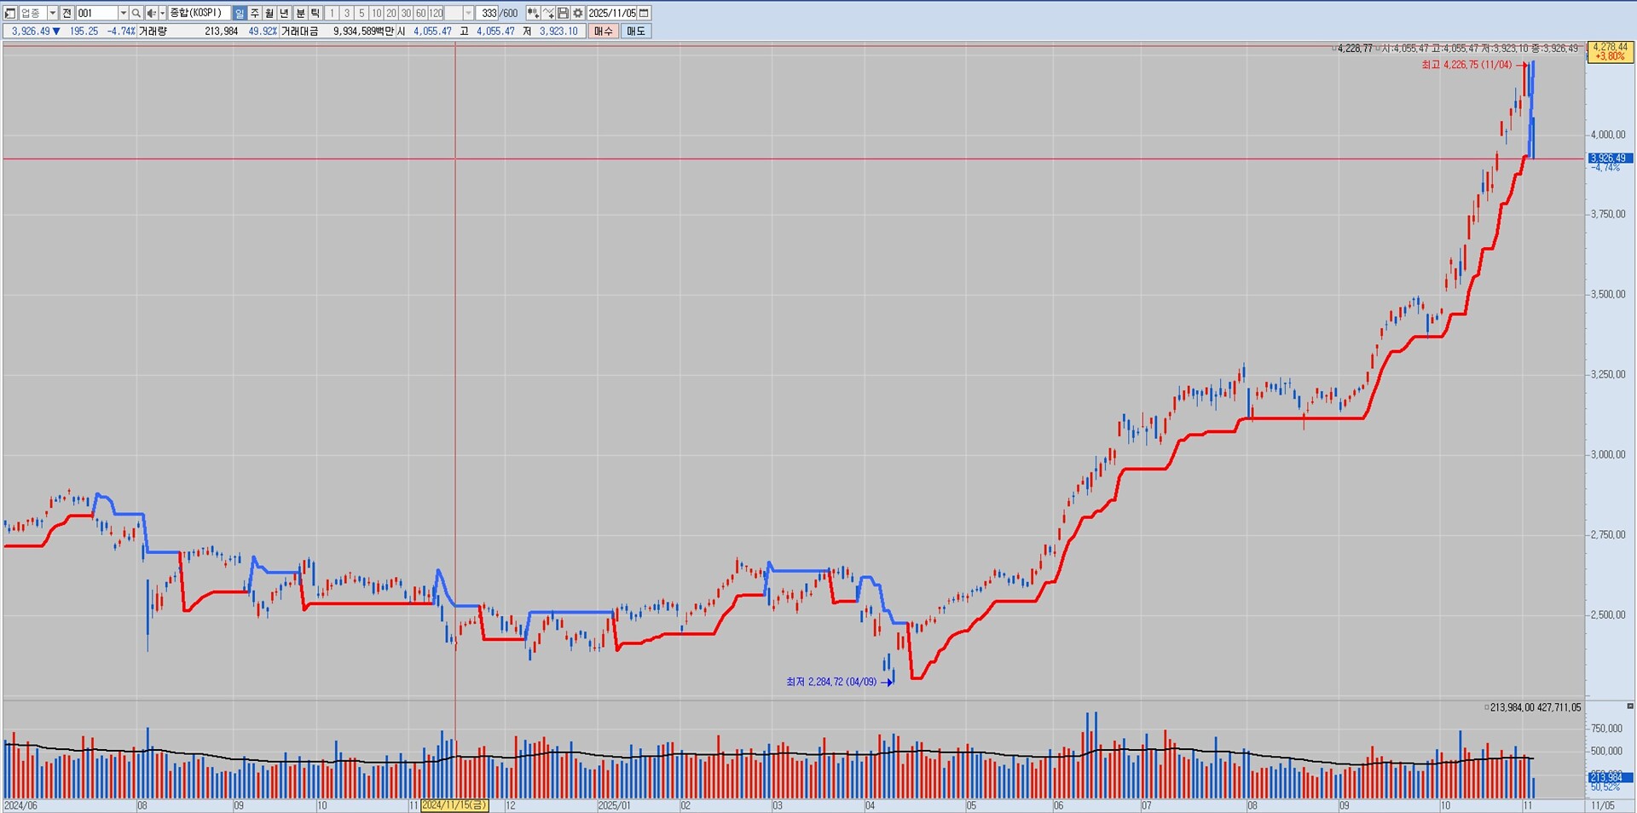The height and width of the screenshot is (813, 1637).
Task: Click the 11/05 date label at bottom right
Action: [1603, 805]
